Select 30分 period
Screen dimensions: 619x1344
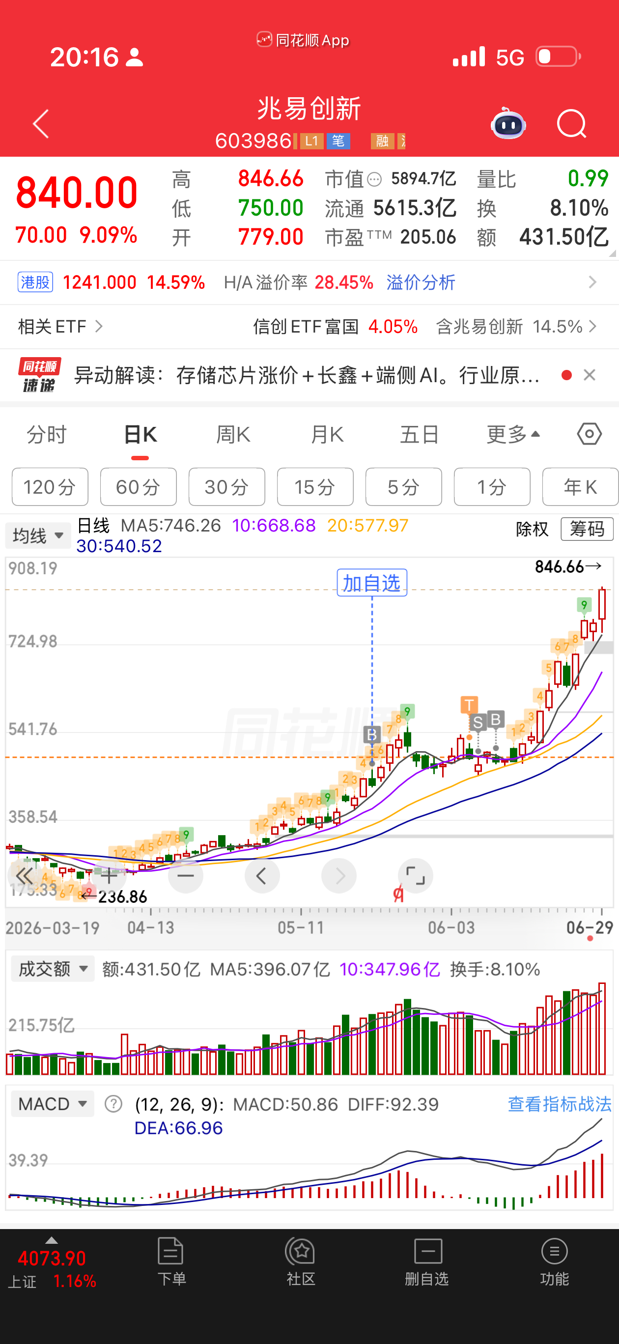(226, 487)
